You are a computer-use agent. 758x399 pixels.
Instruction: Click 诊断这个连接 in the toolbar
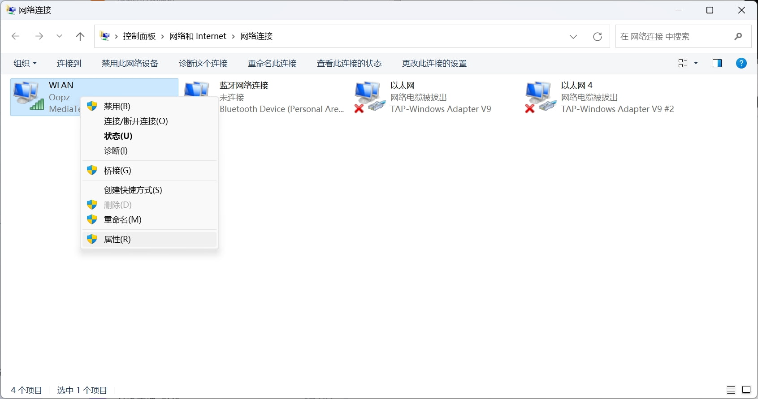point(203,64)
